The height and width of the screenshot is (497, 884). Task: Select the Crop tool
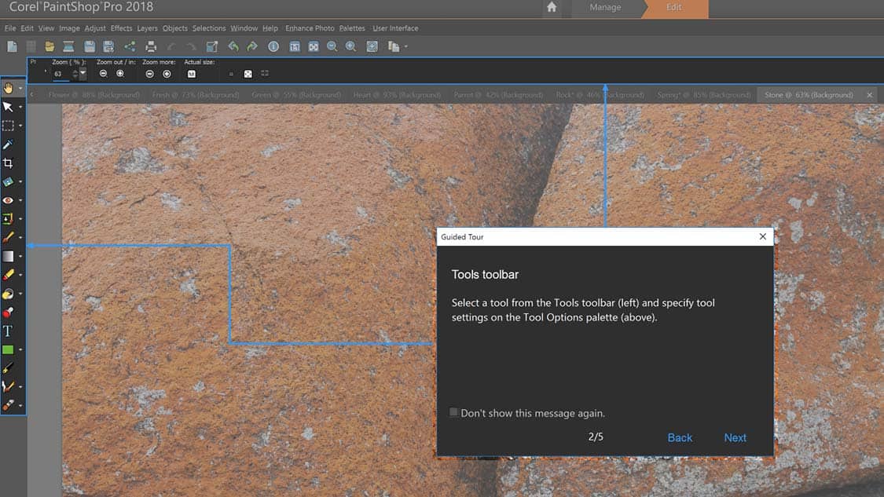pos(8,163)
